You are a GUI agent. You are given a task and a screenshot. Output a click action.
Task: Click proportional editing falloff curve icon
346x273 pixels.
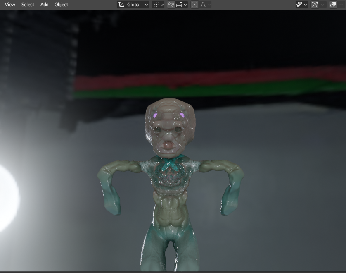pyautogui.click(x=203, y=5)
